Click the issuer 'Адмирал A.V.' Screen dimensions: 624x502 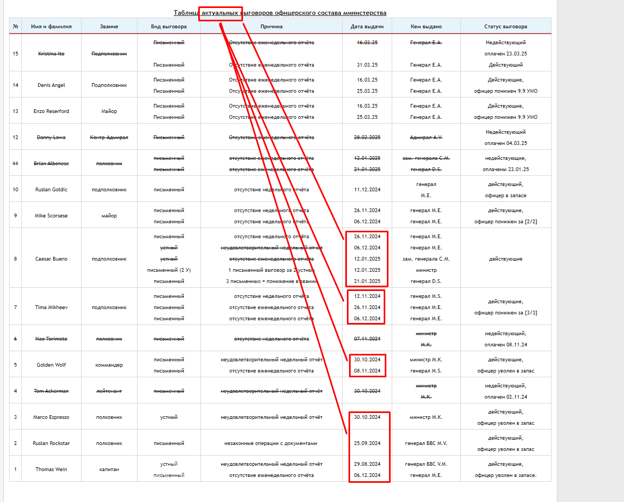point(426,137)
